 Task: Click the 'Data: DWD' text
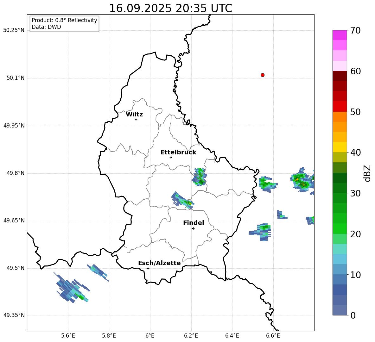tap(46, 27)
